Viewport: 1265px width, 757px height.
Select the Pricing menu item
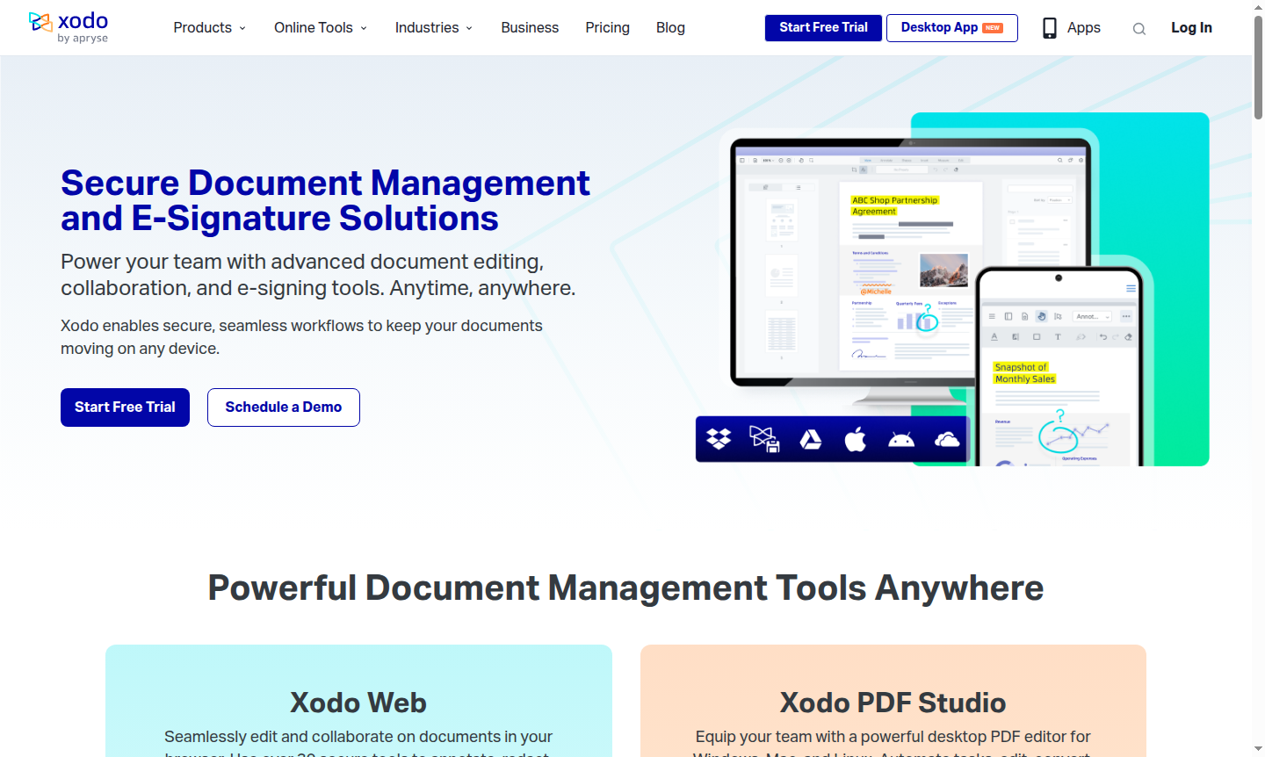(x=607, y=27)
